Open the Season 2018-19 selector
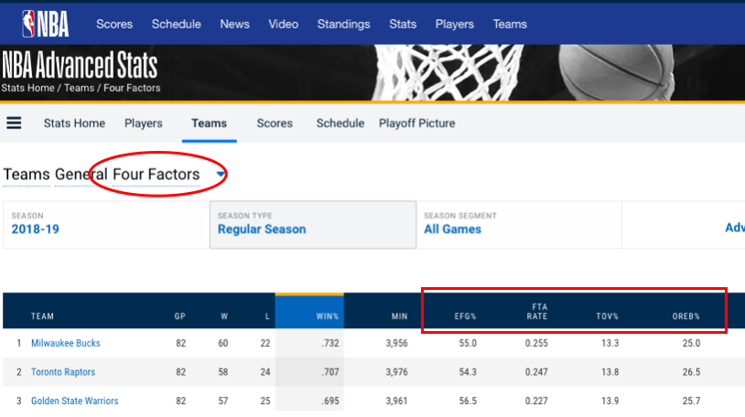The width and height of the screenshot is (745, 417). tap(36, 229)
